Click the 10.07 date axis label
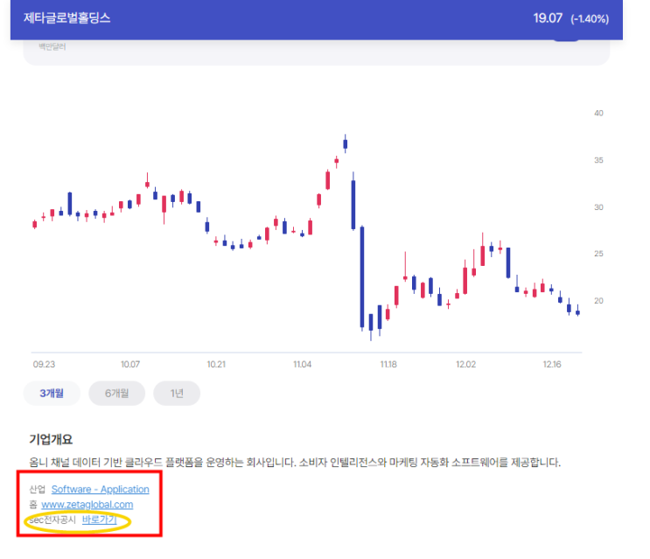The height and width of the screenshot is (559, 650). pos(130,364)
